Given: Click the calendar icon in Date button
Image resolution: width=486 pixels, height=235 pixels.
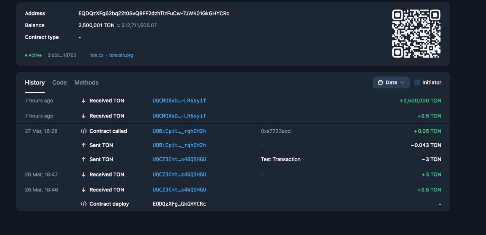Looking at the screenshot, I should (380, 83).
